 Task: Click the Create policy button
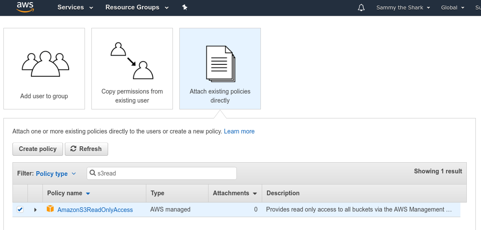[38, 149]
